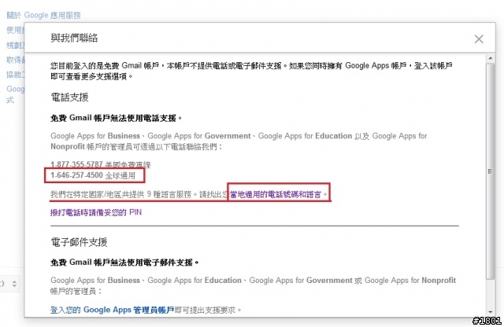The height and width of the screenshot is (327, 504).
Task: Click the 電子郵件支援 section heading
Action: pyautogui.click(x=79, y=242)
